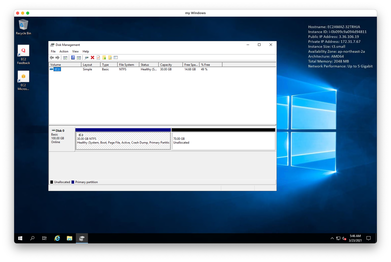Screen dimensions: 391x262
Task: Sort by the Free Space column header
Action: click(191, 65)
